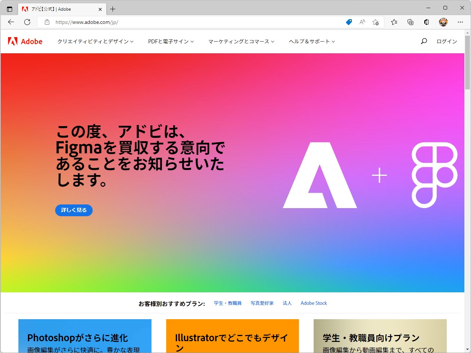The image size is (471, 353).
Task: View site security info via the padlock icon
Action: pos(47,22)
